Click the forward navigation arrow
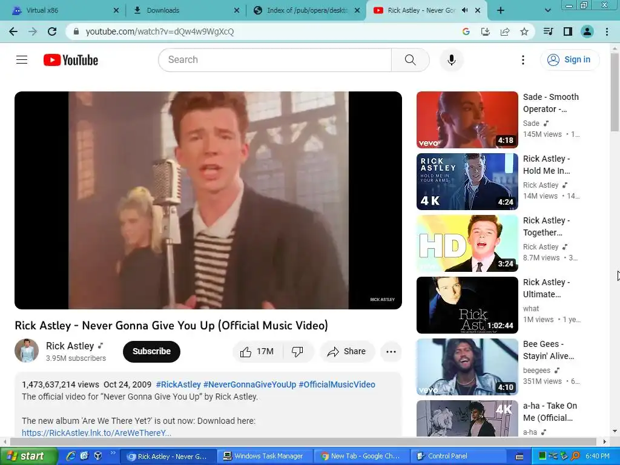Screen dimensions: 620x465 click(x=33, y=31)
